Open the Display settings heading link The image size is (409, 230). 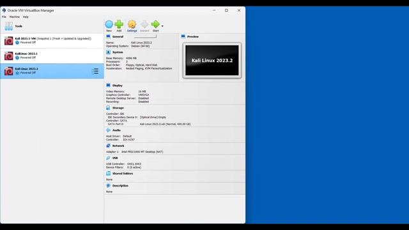pyautogui.click(x=118, y=86)
